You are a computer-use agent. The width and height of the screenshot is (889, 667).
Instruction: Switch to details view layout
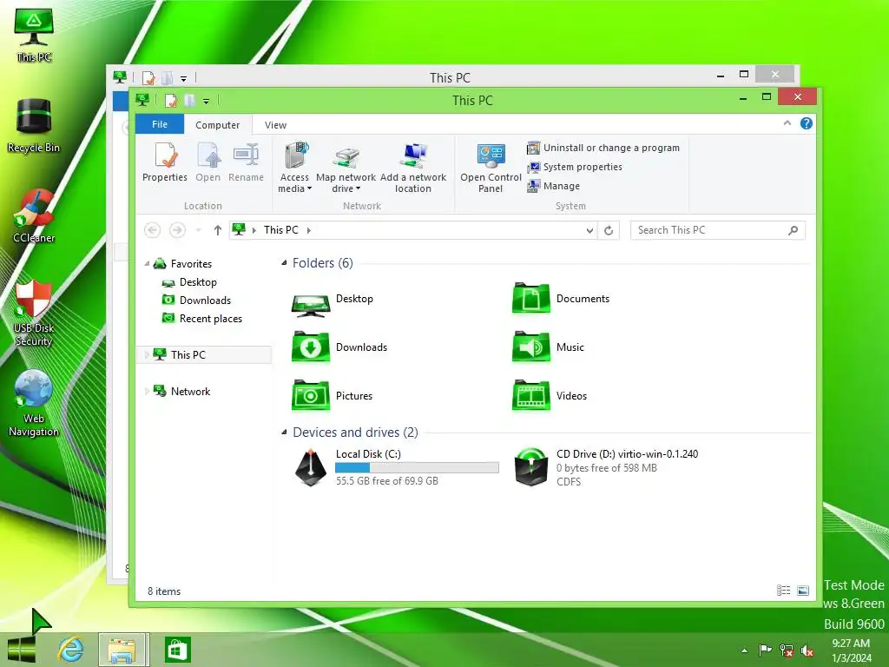[783, 591]
